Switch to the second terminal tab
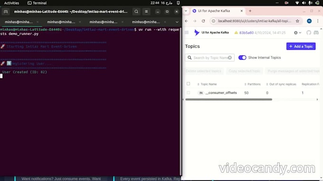 pyautogui.click(x=61, y=22)
